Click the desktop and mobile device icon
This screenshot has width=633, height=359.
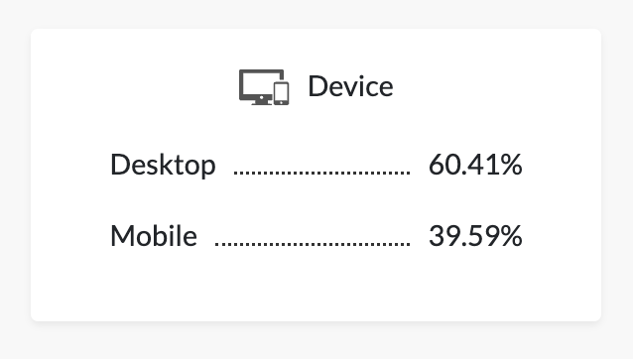264,87
